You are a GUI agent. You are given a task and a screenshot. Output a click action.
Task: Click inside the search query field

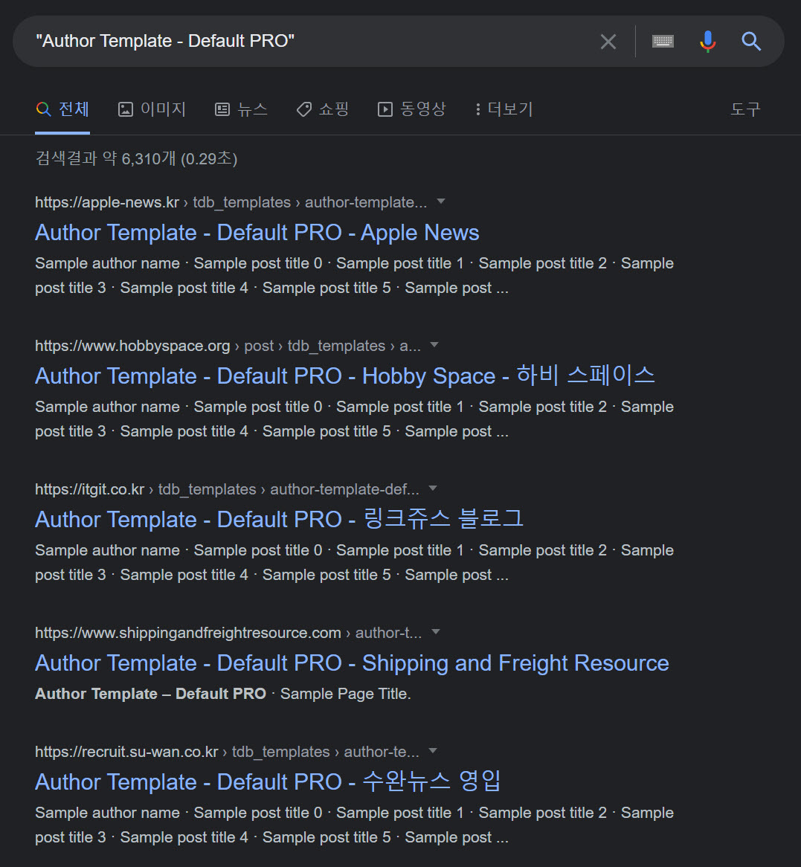tap(310, 41)
